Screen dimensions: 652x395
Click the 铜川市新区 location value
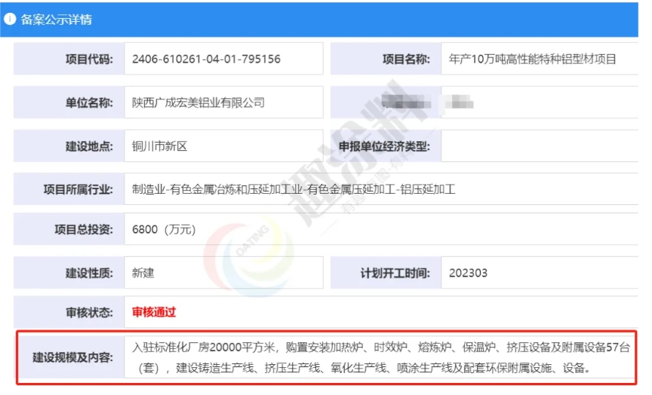click(x=159, y=146)
